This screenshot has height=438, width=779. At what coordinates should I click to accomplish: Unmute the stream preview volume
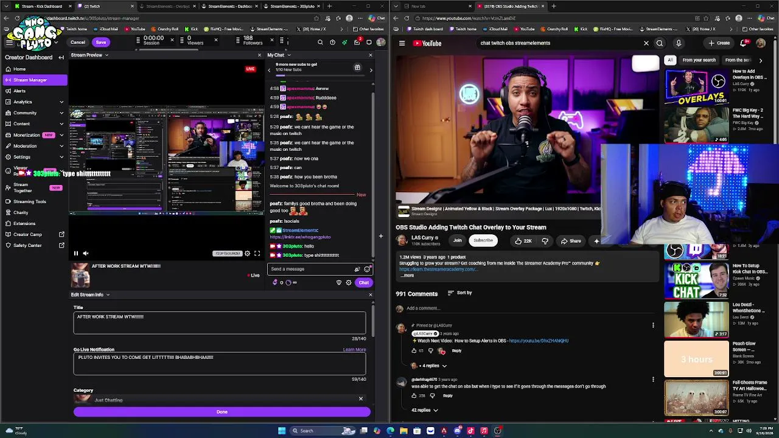point(86,253)
